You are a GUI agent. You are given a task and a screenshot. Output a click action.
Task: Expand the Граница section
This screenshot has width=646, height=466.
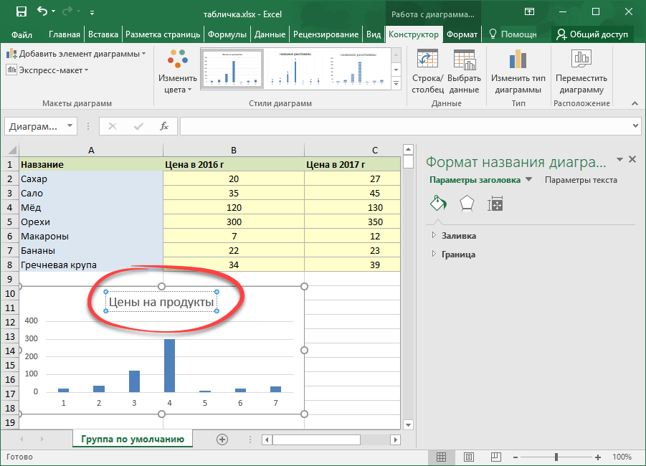[458, 254]
